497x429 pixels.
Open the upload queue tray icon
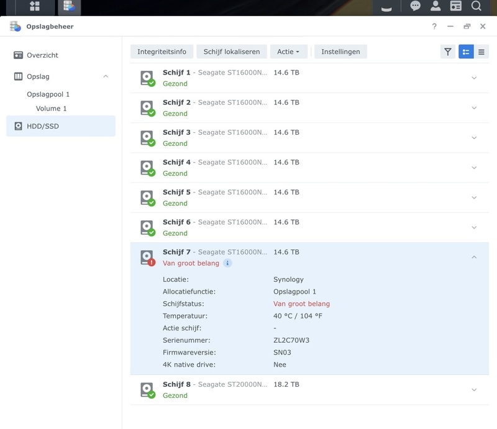pos(386,8)
